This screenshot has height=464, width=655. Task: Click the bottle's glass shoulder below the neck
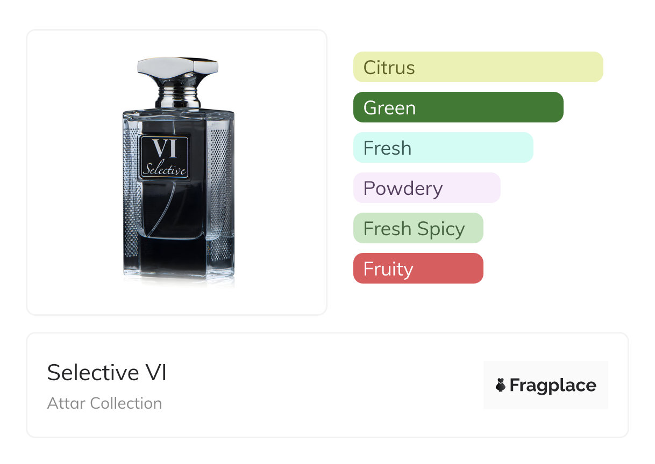[x=178, y=115]
